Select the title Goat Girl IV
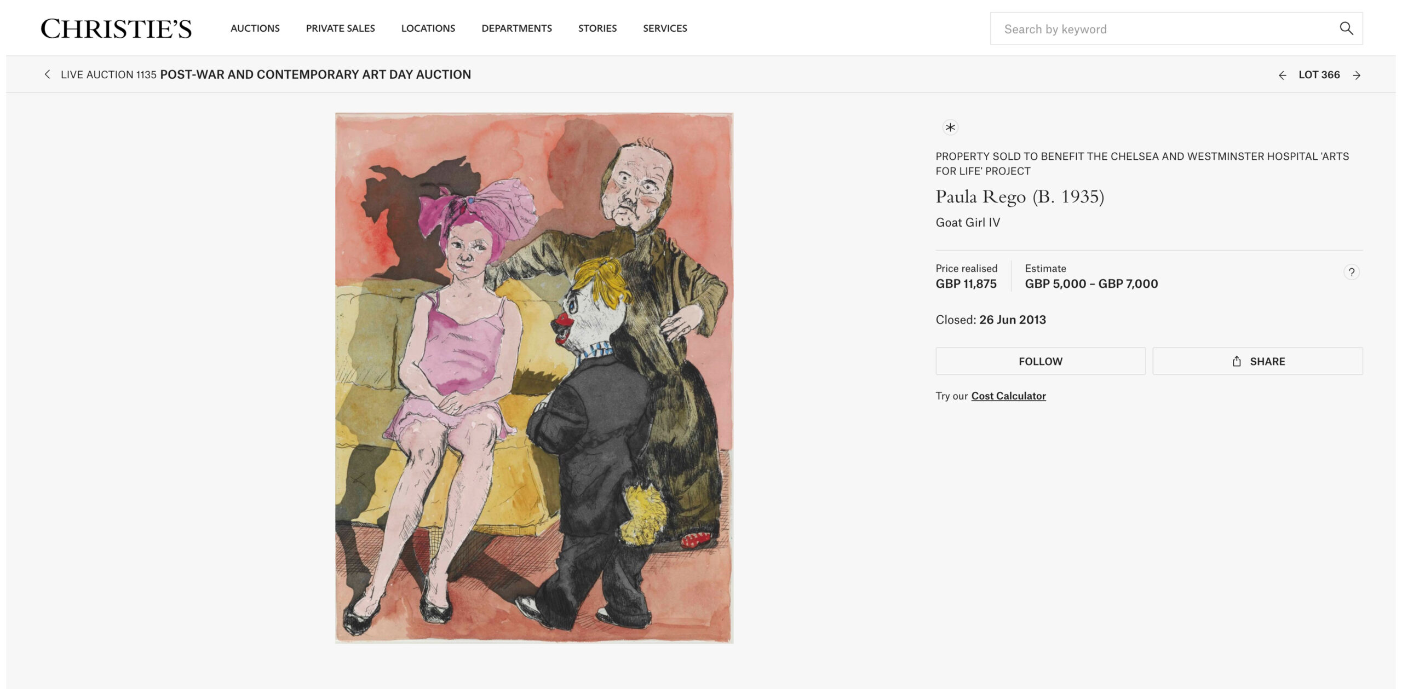 pos(968,222)
